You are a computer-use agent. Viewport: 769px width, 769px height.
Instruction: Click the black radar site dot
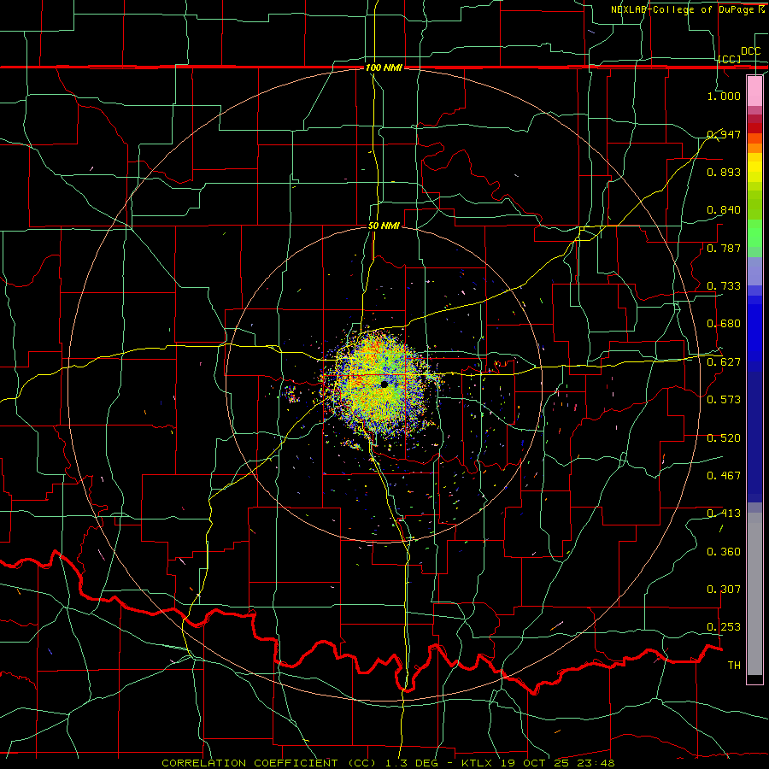tap(384, 384)
